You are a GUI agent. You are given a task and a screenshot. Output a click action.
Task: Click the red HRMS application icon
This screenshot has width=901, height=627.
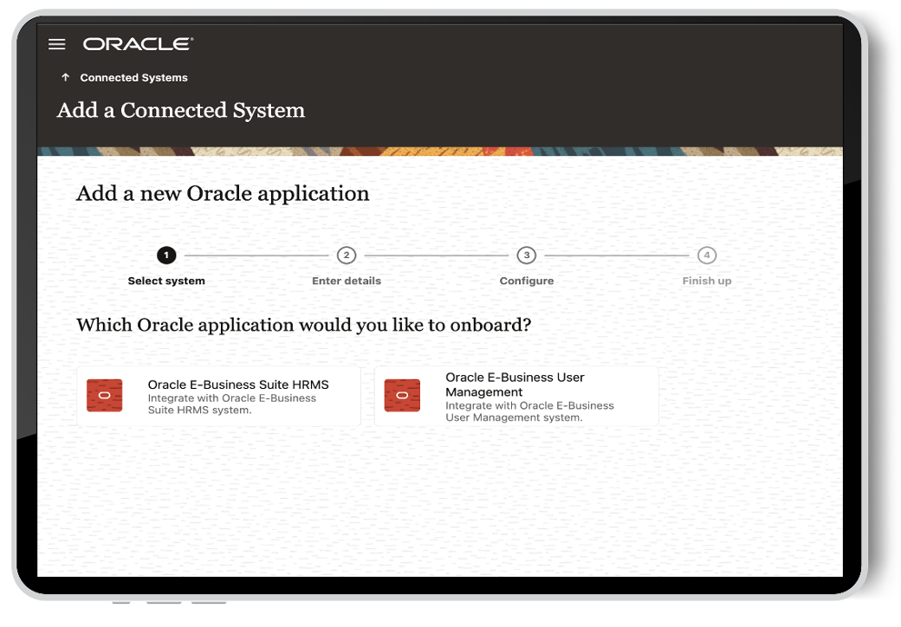coord(104,395)
